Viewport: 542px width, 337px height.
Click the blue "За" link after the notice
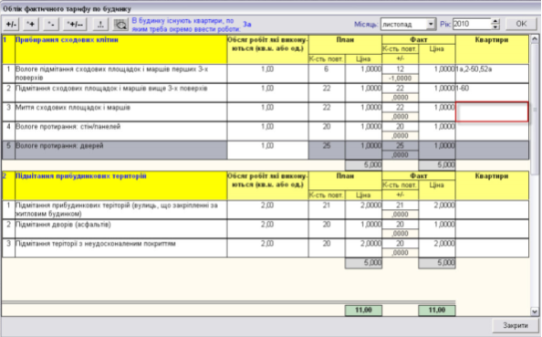pyautogui.click(x=246, y=25)
